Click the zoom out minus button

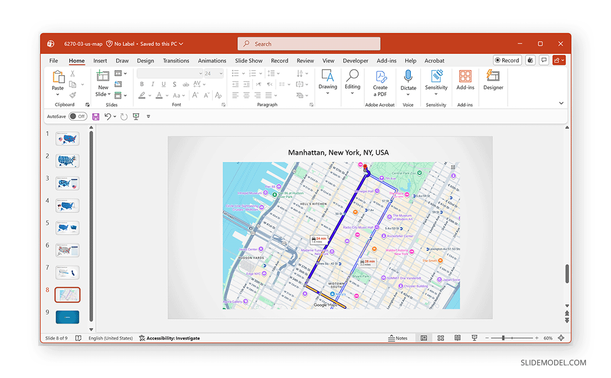(x=487, y=338)
